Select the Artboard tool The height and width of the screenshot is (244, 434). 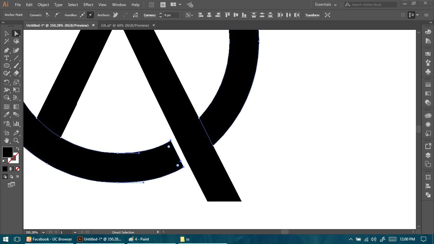6,133
